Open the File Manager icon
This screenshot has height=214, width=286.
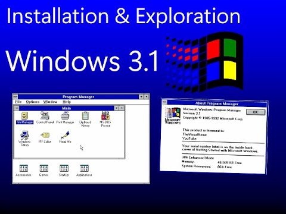pos(24,118)
